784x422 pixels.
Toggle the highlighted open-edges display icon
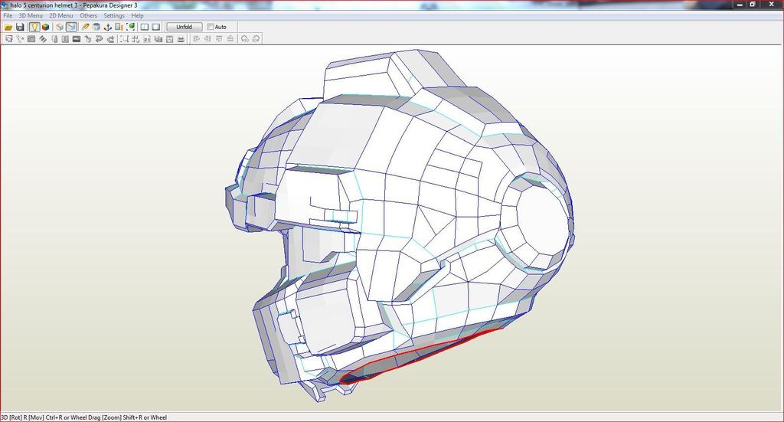[x=71, y=27]
